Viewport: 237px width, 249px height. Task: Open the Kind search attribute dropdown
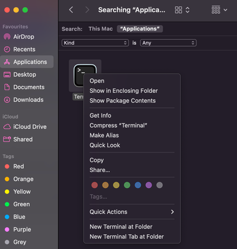[x=95, y=43]
